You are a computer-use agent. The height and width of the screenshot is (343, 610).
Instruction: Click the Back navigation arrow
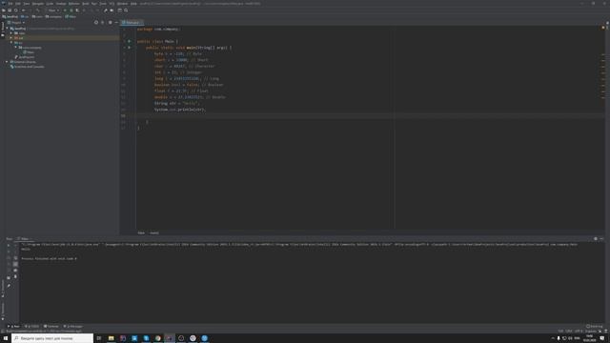coord(23,10)
